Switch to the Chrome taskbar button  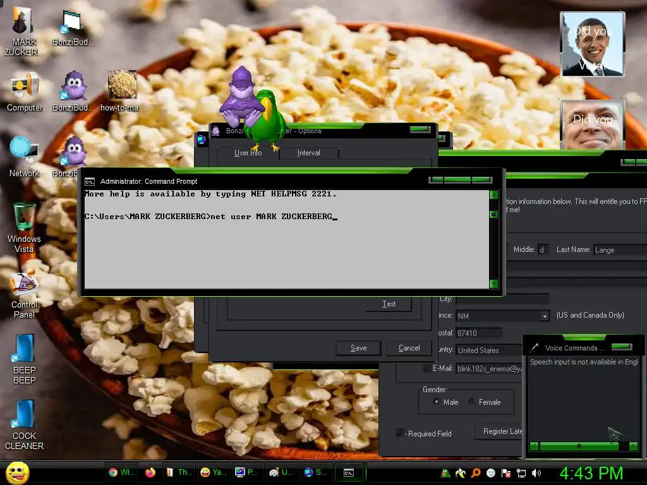(x=122, y=472)
